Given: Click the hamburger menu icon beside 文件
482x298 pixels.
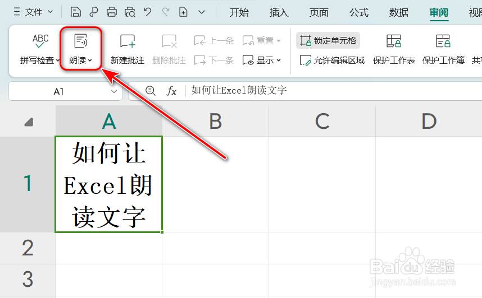Looking at the screenshot, I should (17, 12).
